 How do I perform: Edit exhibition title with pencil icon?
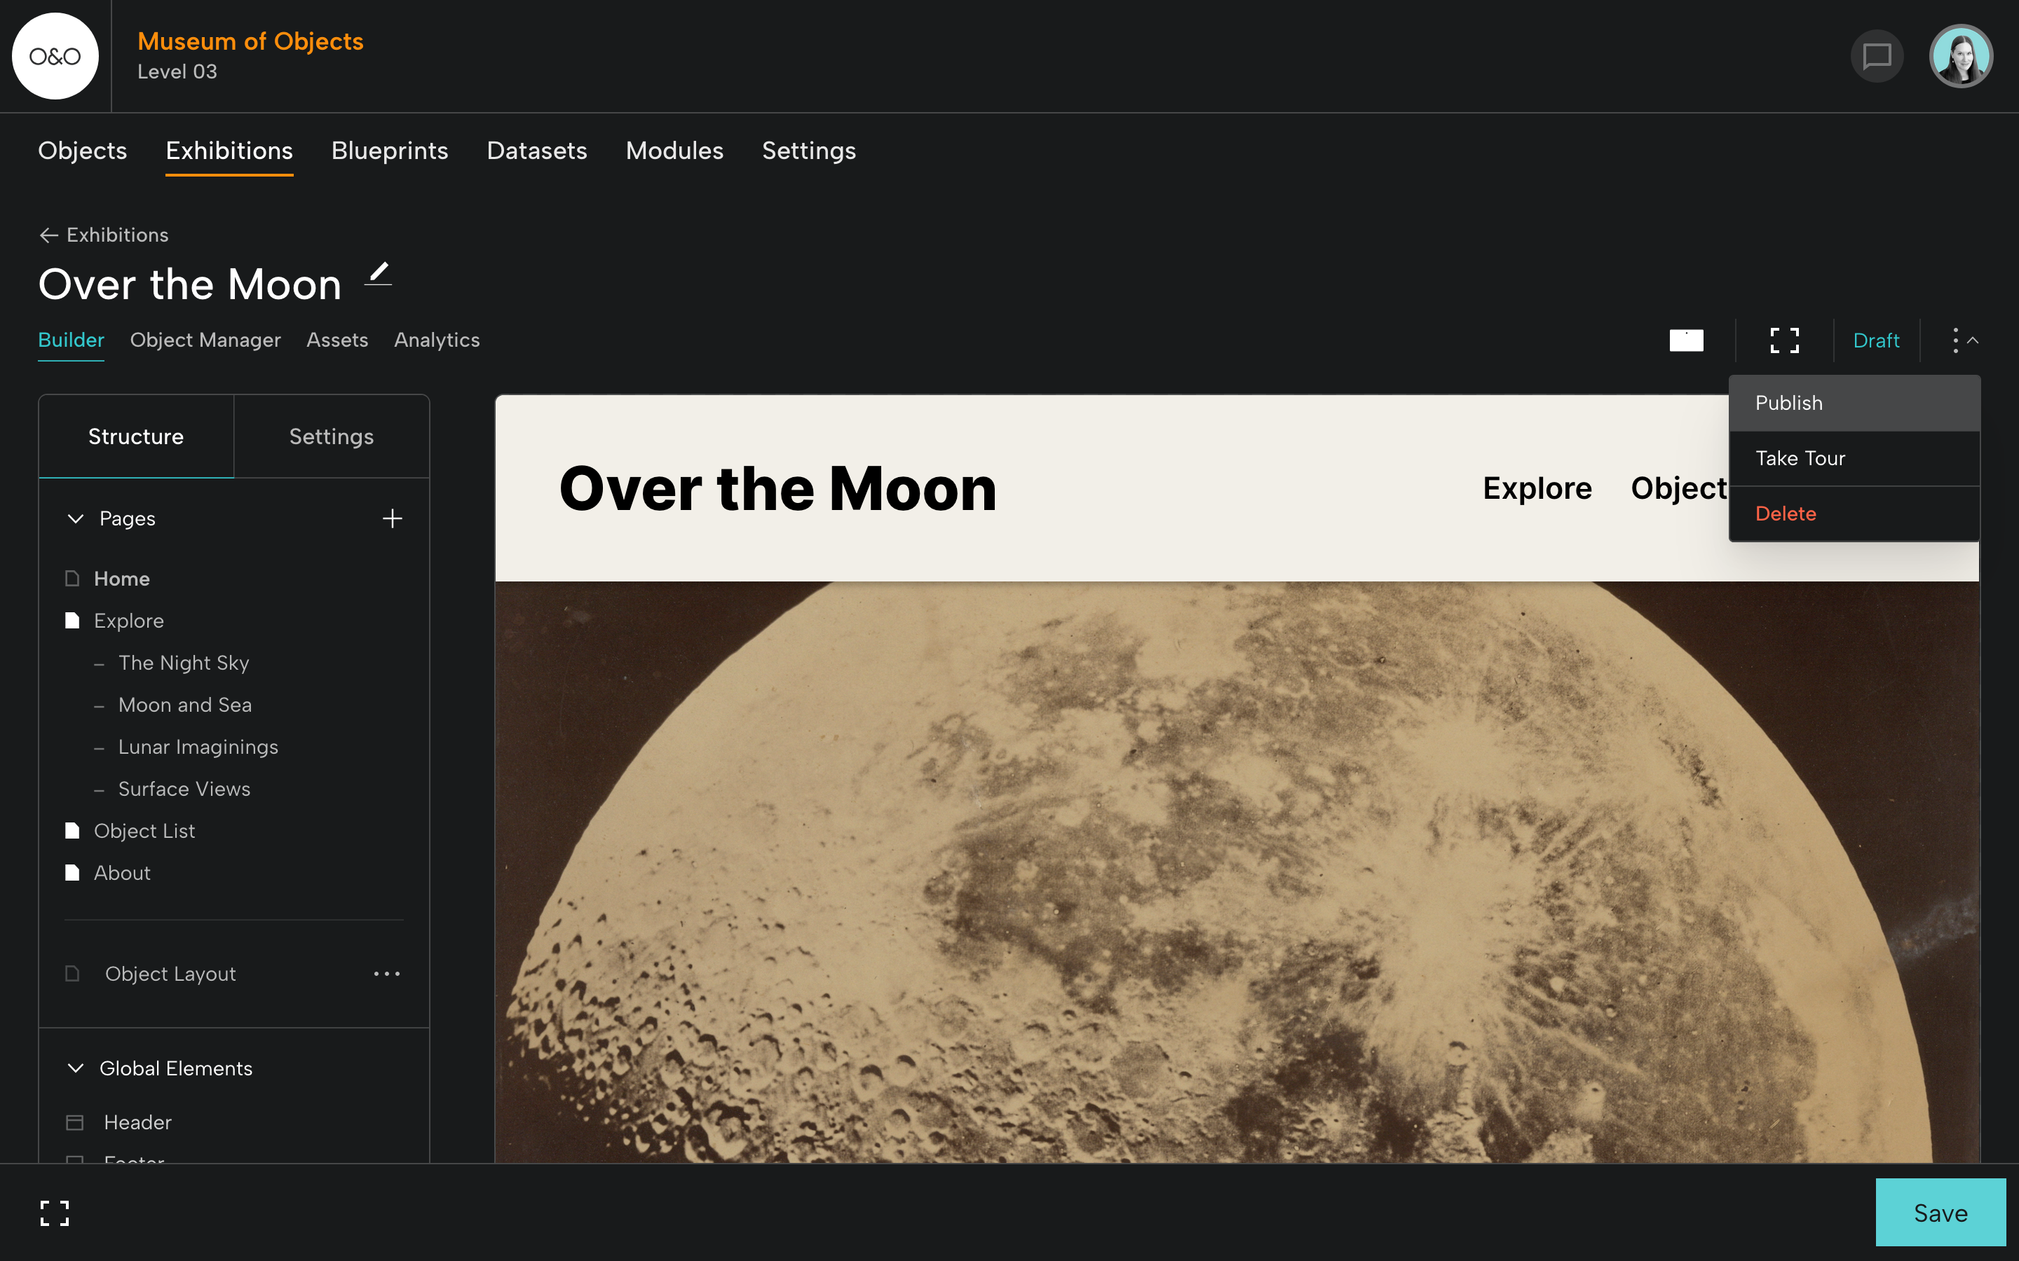[x=379, y=273]
